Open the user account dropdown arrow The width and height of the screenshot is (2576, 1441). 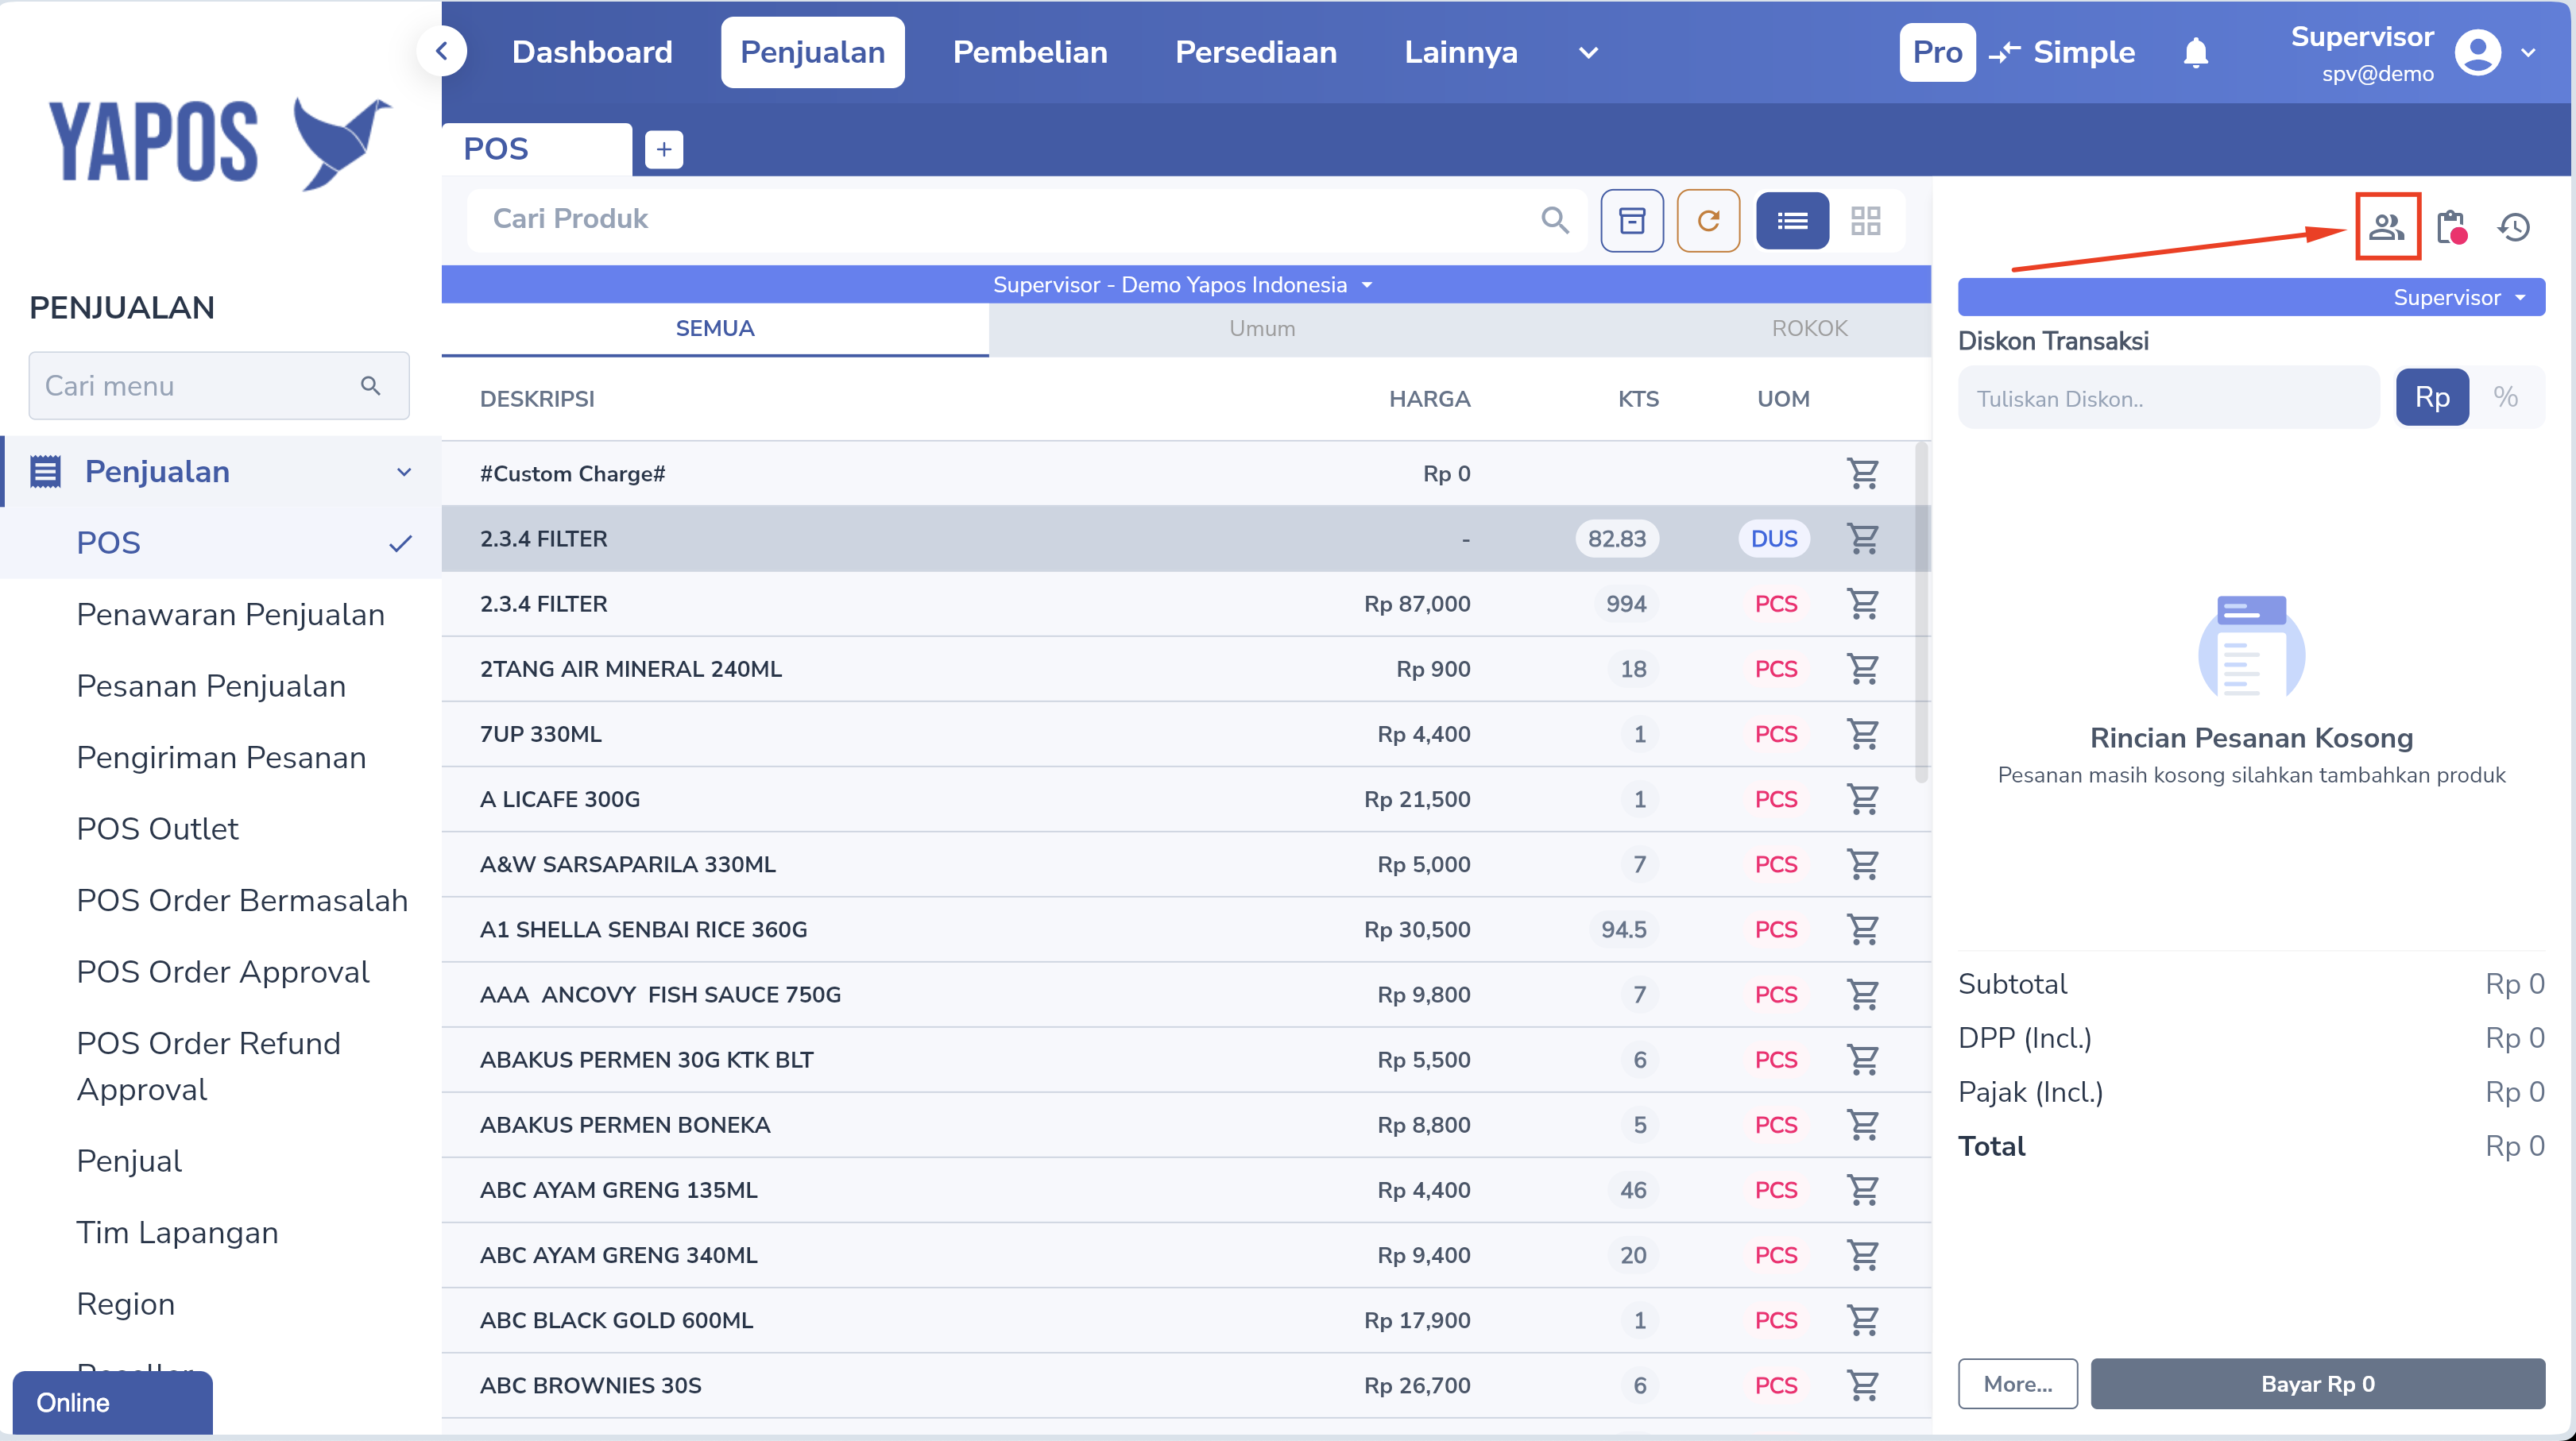(2528, 52)
